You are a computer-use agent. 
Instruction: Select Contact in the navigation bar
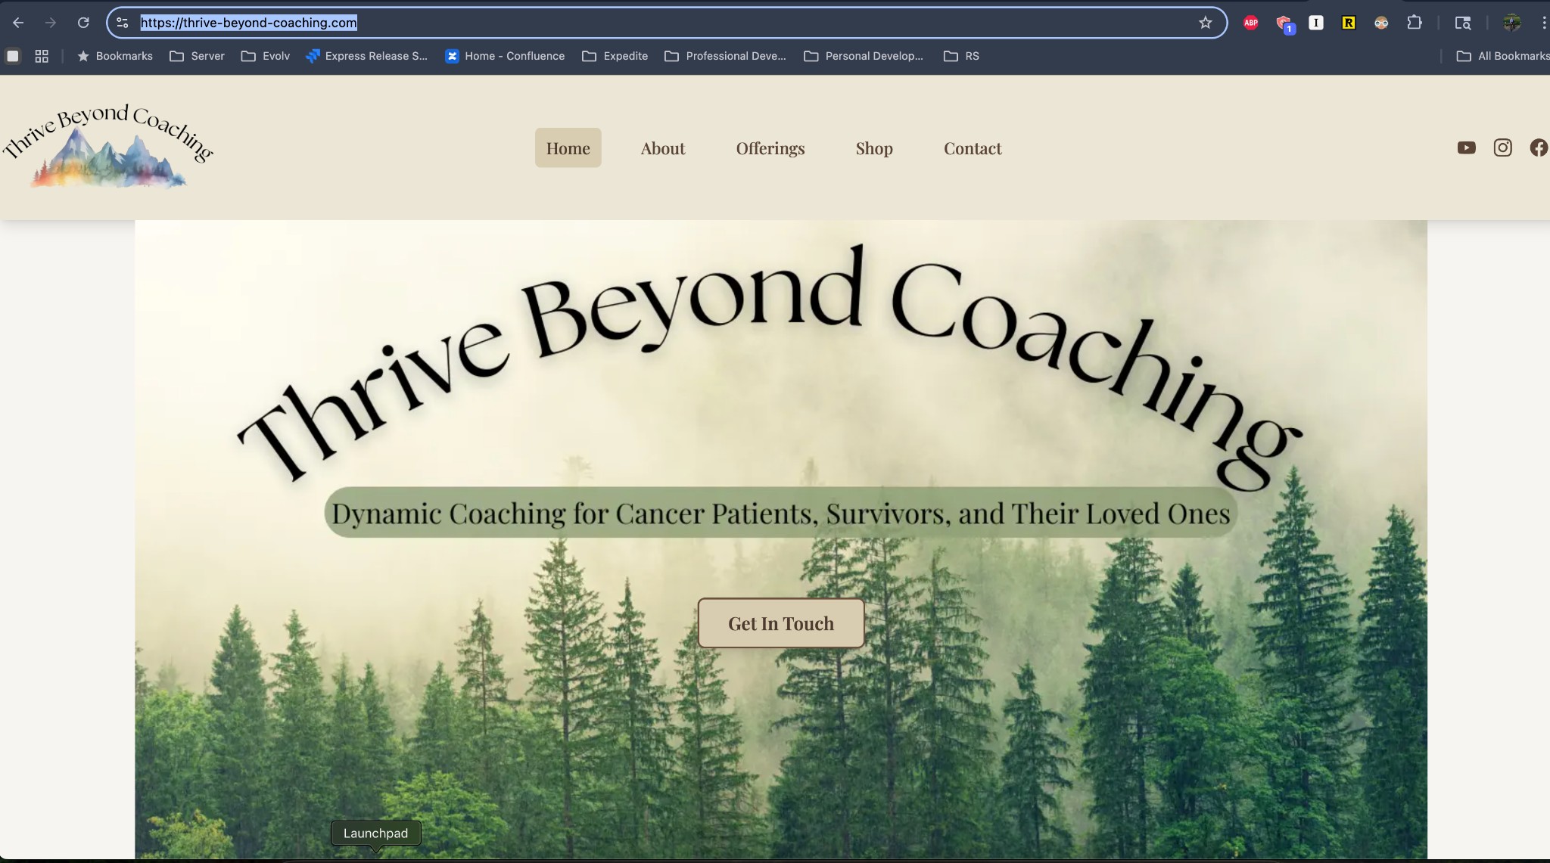pos(973,148)
